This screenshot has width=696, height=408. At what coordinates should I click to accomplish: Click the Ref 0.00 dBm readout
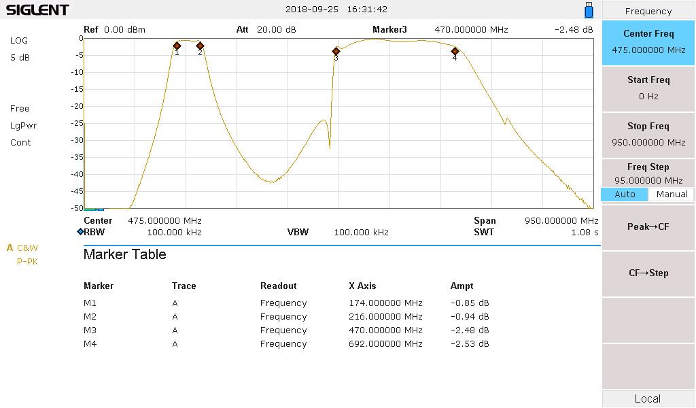(114, 30)
